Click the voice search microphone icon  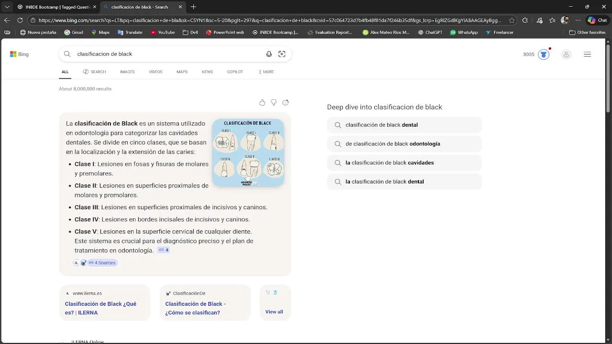269,54
